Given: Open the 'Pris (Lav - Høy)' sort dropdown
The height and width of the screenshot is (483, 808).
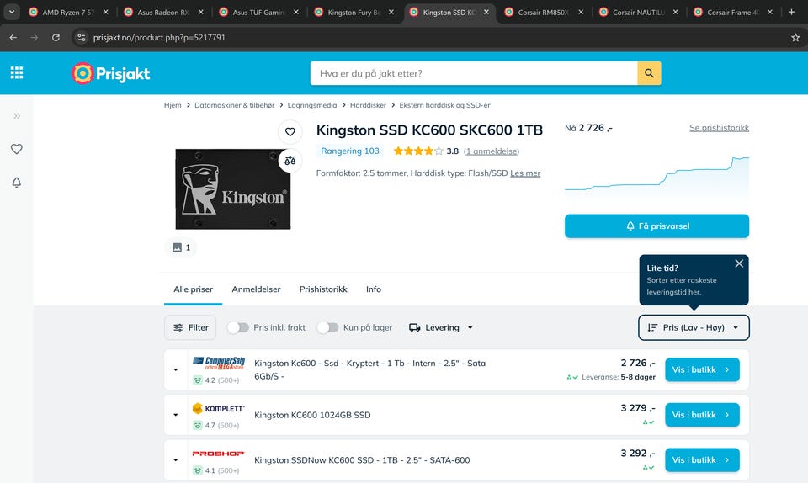Looking at the screenshot, I should (x=694, y=327).
